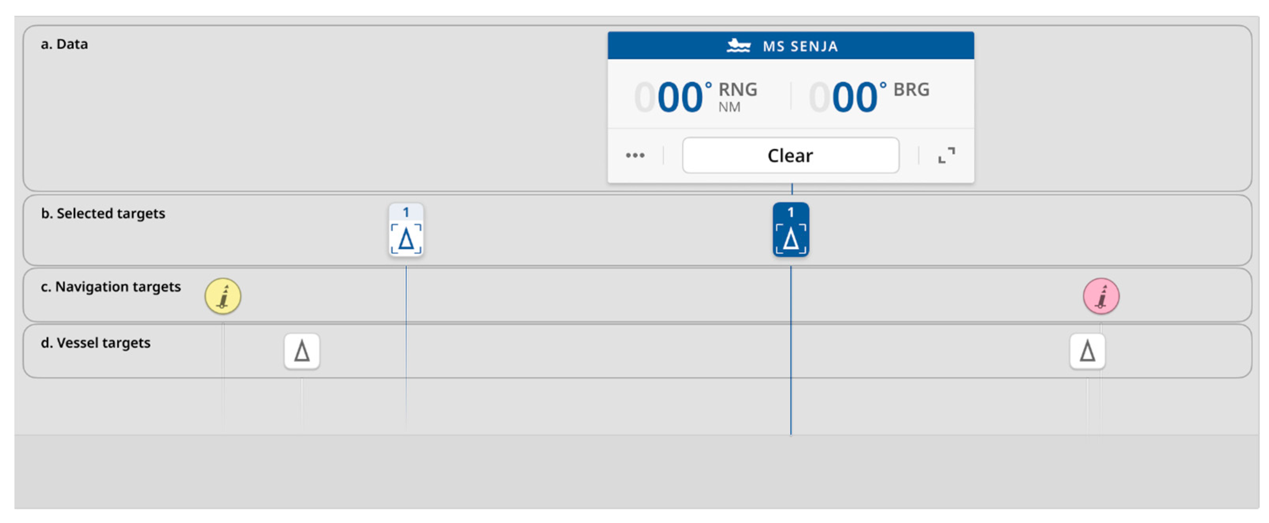Image resolution: width=1269 pixels, height=523 pixels.
Task: Click the RNG NM unit label
Action: pyautogui.click(x=737, y=97)
